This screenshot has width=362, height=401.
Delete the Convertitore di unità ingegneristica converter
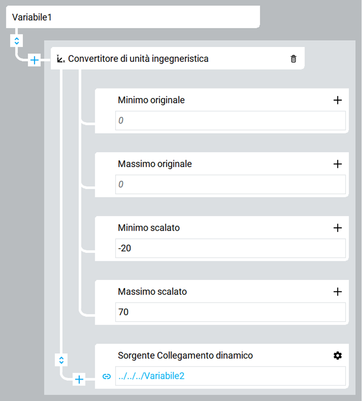click(293, 59)
